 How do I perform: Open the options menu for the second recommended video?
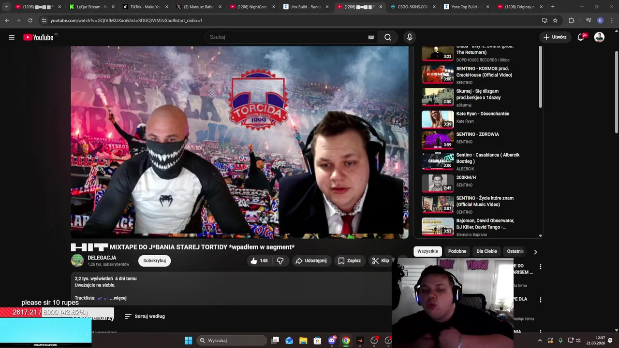[x=540, y=300]
